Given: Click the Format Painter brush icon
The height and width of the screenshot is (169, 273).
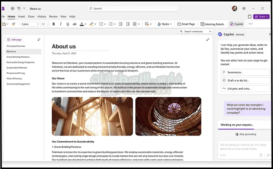Looking at the screenshot, I should tap(14, 24).
